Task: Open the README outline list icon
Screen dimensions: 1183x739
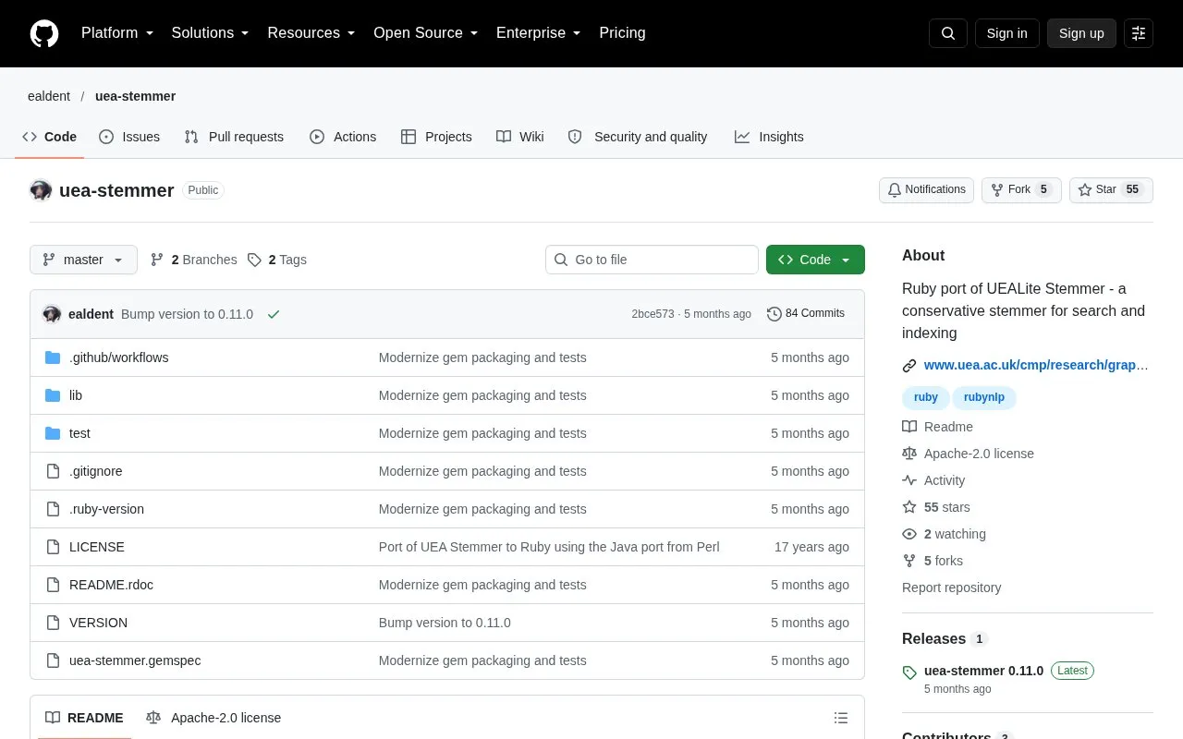Action: [841, 718]
